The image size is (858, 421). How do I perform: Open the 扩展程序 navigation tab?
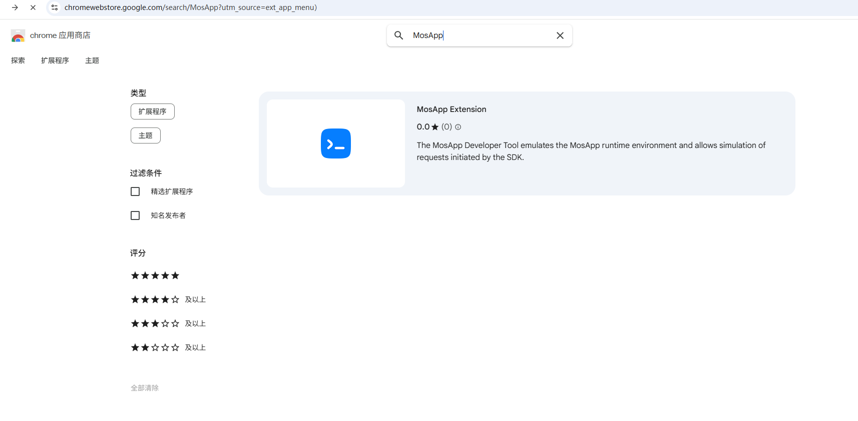pos(55,60)
